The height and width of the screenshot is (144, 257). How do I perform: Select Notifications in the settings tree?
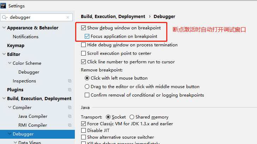pyautogui.click(x=25, y=37)
